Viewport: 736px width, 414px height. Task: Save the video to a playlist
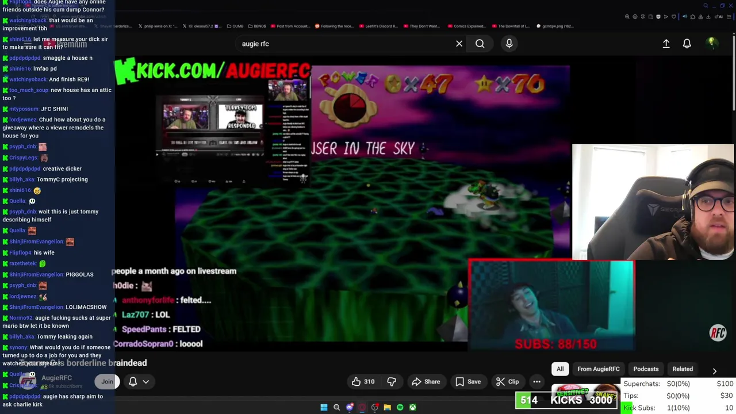click(468, 382)
